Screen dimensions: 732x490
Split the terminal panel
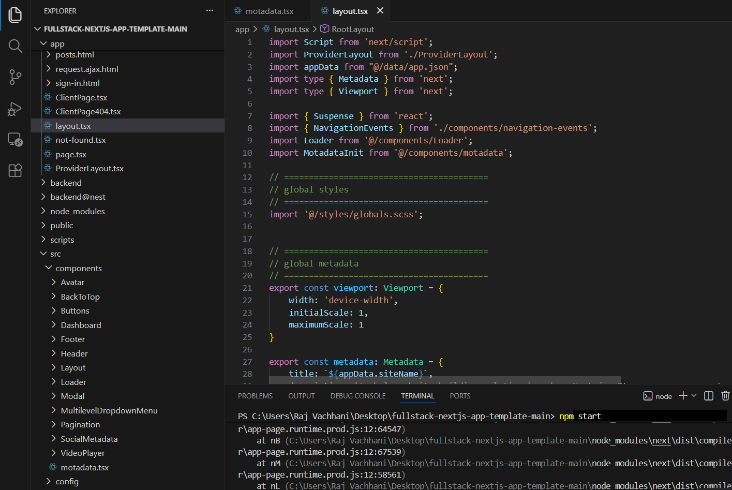[709, 395]
